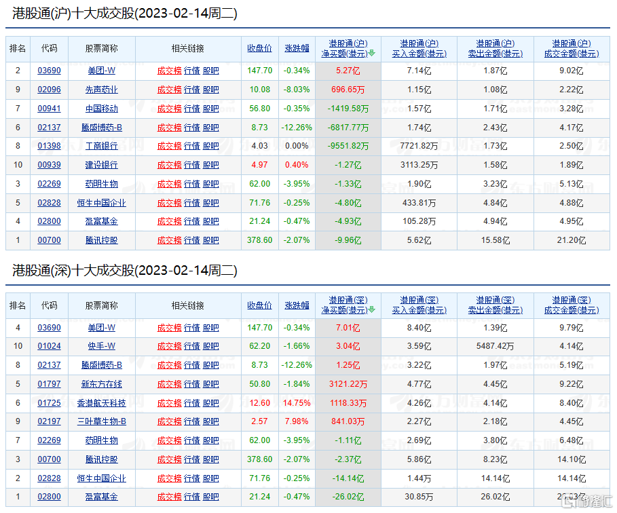Open stock code 02096 link

click(x=49, y=90)
